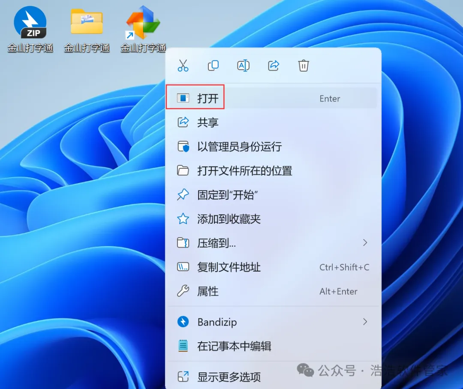The image size is (463, 389).
Task: Click the Share arrow icon in top row
Action: point(274,66)
